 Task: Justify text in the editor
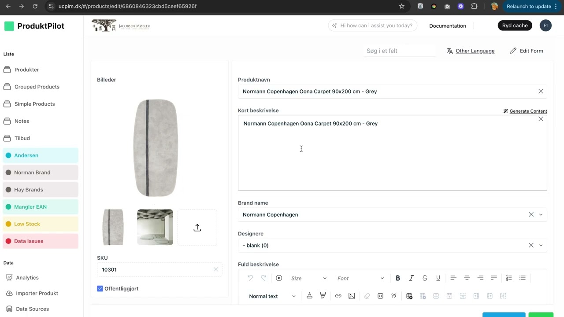click(x=494, y=278)
